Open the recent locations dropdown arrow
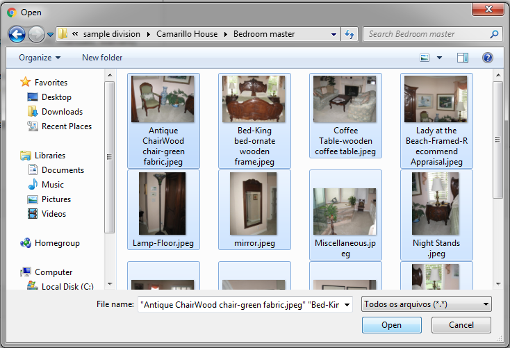Screen dimensions: 510x348 coord(50,34)
